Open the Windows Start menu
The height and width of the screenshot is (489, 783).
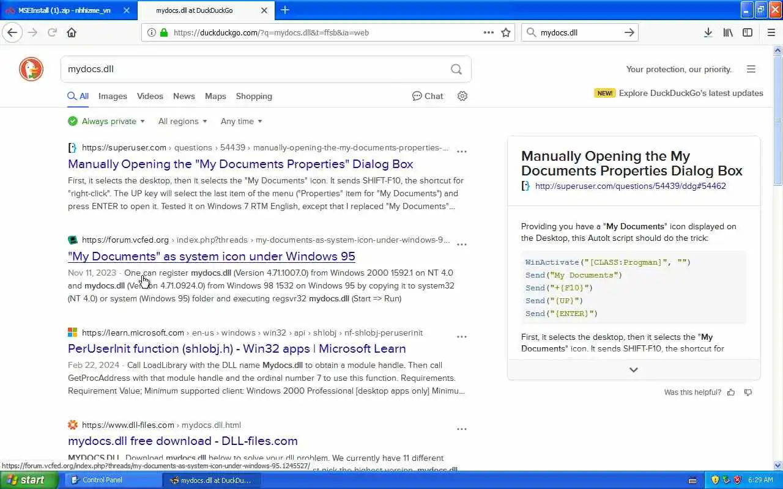point(29,480)
